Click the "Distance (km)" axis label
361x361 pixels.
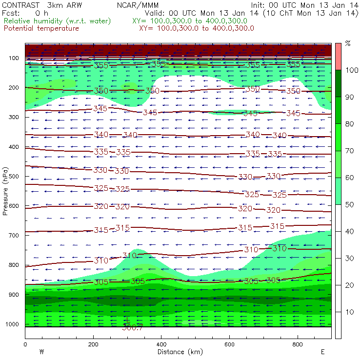180,352
